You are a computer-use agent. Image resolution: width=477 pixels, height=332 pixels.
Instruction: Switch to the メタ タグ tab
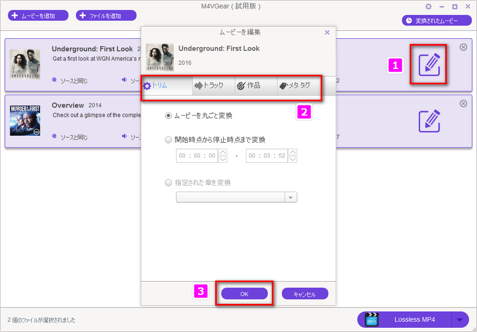coord(298,85)
